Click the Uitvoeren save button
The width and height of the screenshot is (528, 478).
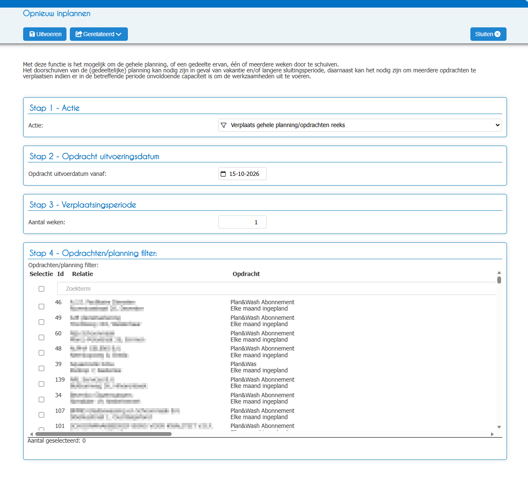[45, 34]
